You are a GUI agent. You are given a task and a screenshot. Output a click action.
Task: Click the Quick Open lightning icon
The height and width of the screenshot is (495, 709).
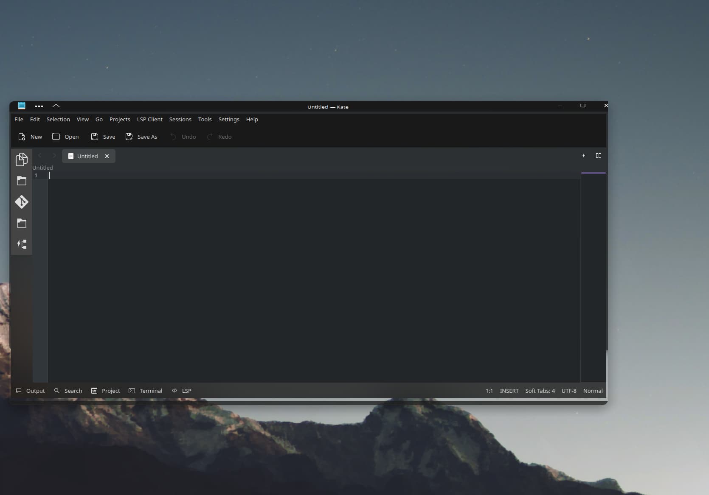click(584, 156)
